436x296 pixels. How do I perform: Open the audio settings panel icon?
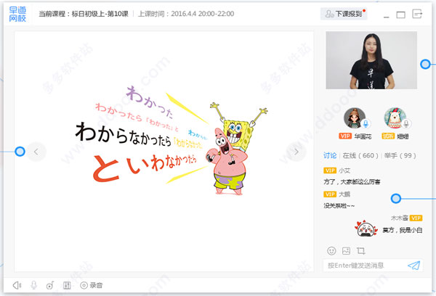(x=67, y=285)
